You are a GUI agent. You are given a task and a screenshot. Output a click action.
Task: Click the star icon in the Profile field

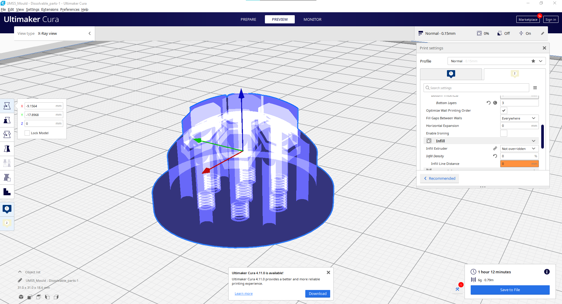point(533,61)
